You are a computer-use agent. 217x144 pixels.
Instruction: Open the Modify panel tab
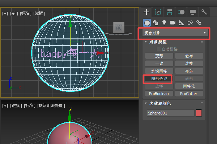coord(158,12)
